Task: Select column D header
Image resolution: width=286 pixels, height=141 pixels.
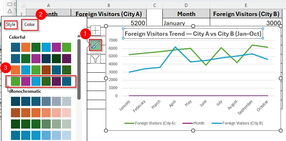Action: tap(186, 5)
